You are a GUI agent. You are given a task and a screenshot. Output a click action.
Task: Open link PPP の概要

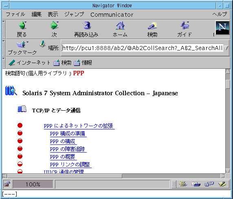pyautogui.click(x=63, y=157)
